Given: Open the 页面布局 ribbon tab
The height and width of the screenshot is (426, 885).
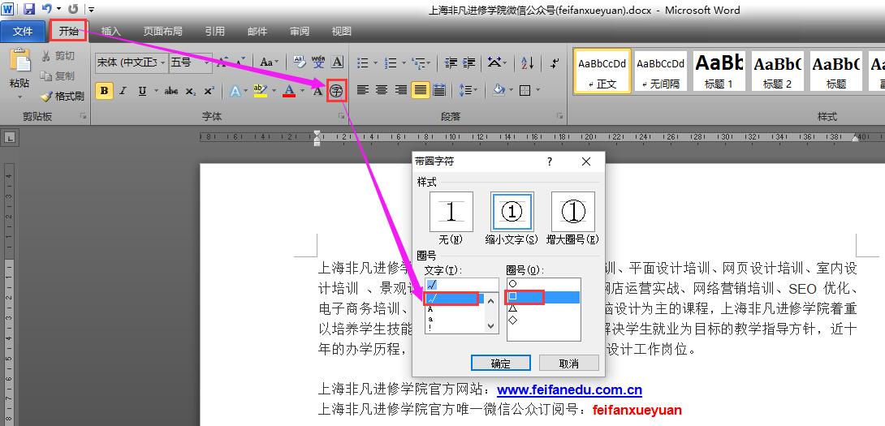Looking at the screenshot, I should [162, 31].
